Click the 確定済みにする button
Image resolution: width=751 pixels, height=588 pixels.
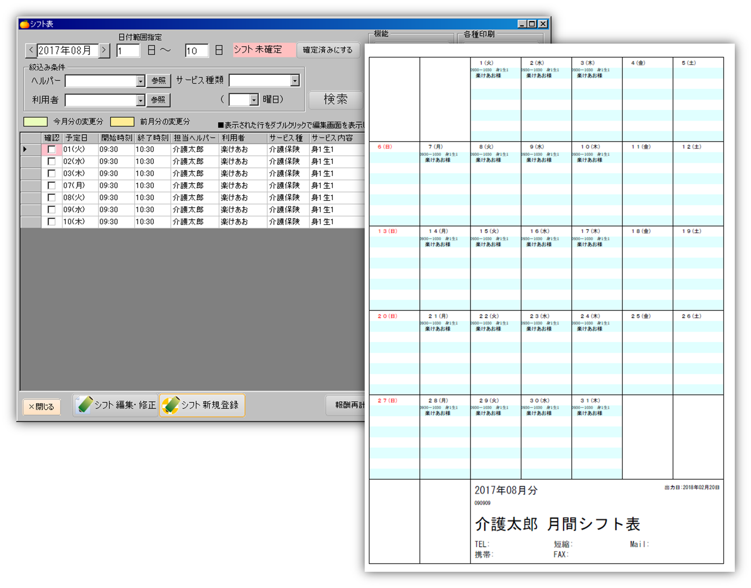328,50
